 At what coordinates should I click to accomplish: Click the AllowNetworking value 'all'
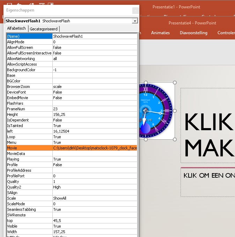[95, 59]
